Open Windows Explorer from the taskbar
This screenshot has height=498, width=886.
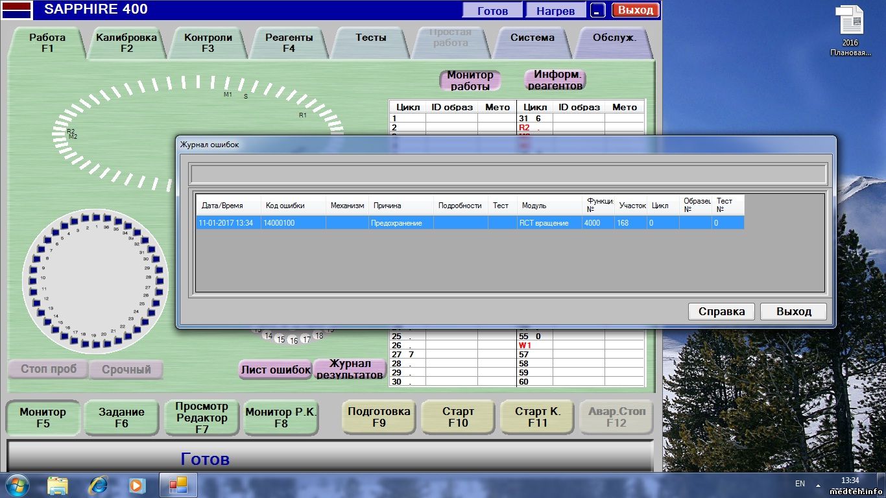[x=58, y=484]
